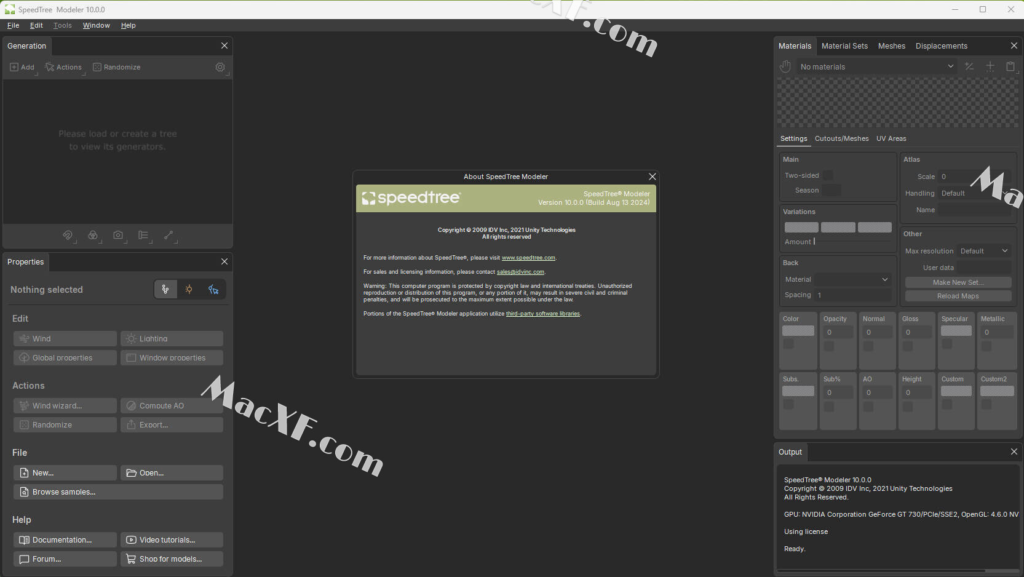Screen dimensions: 1024x577
Task: Select the orange light mode in Properties
Action: [189, 289]
